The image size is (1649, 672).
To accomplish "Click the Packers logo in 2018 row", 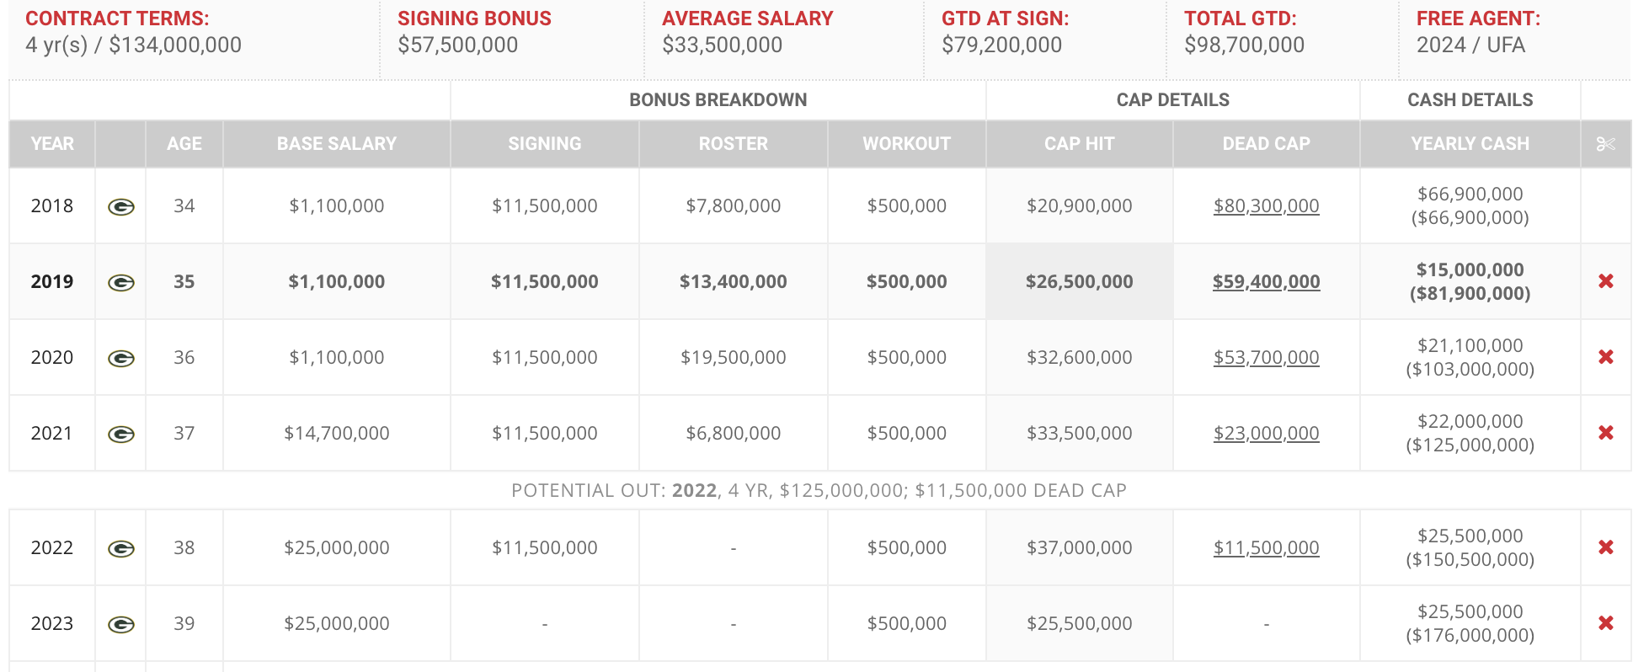I will 121,206.
